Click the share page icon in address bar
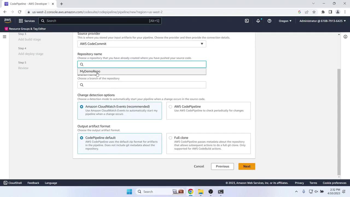 307,12
